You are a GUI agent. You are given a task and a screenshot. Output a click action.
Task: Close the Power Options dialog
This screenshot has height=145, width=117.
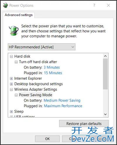click(x=109, y=5)
